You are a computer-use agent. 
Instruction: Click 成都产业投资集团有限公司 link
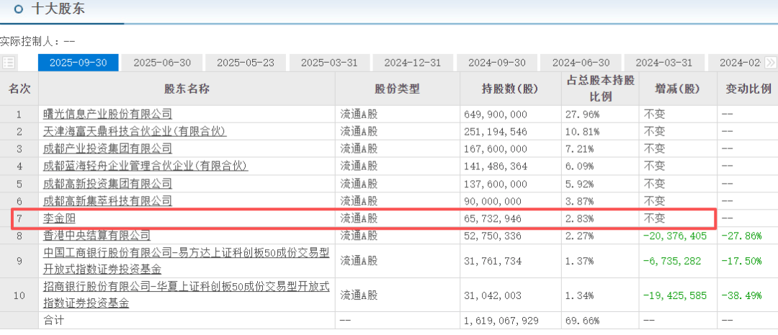point(107,148)
